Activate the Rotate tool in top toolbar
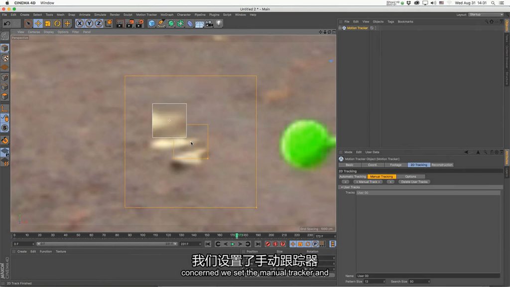 click(58, 23)
